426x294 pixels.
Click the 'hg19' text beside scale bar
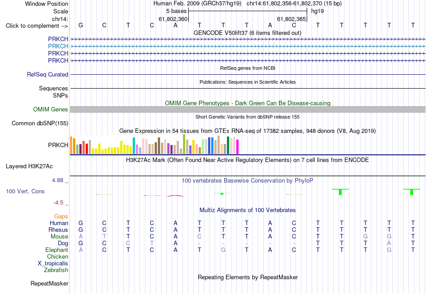tap(317, 11)
